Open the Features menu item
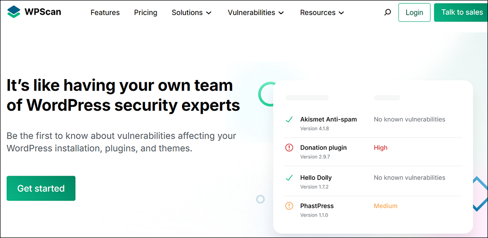The image size is (488, 238). 105,13
